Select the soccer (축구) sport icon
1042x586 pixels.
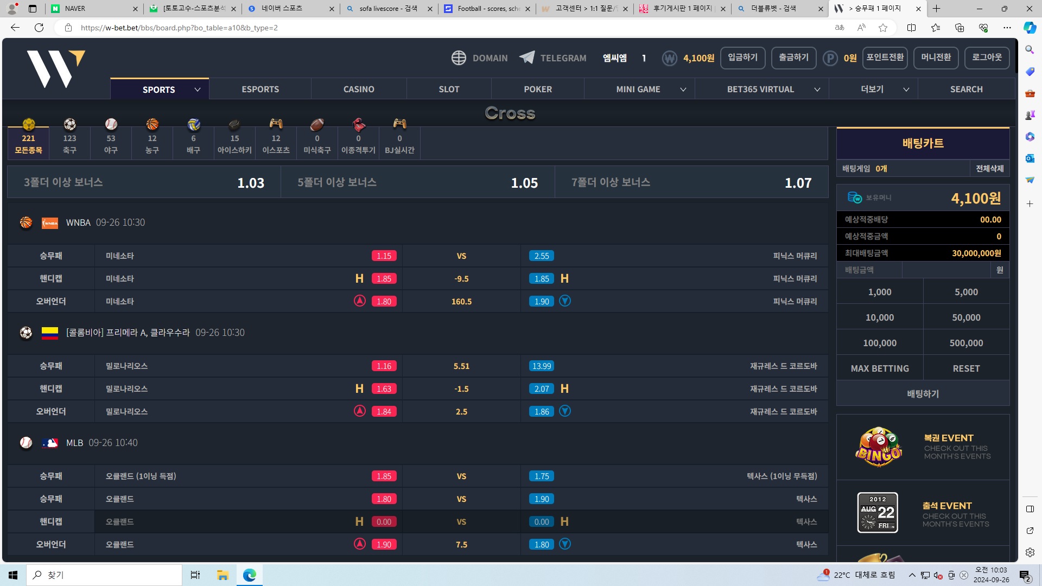tap(69, 125)
